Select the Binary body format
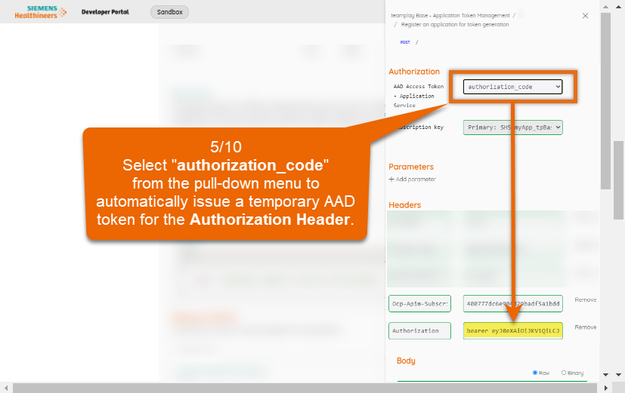 point(564,373)
